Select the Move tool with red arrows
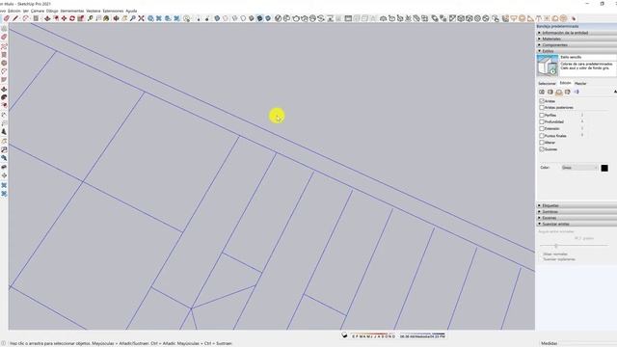This screenshot has height=347, width=617. point(64,18)
